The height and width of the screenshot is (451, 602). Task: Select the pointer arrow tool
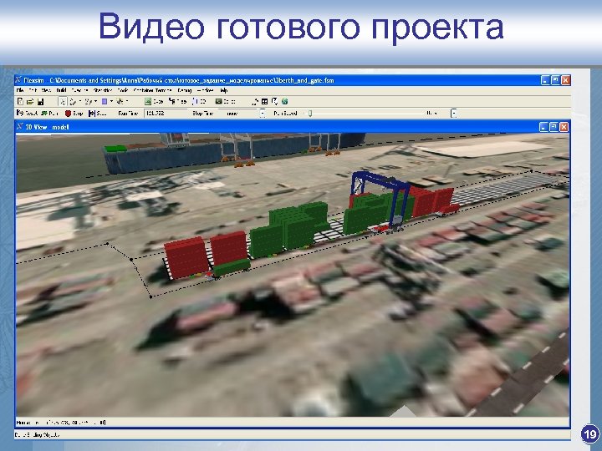click(x=62, y=102)
